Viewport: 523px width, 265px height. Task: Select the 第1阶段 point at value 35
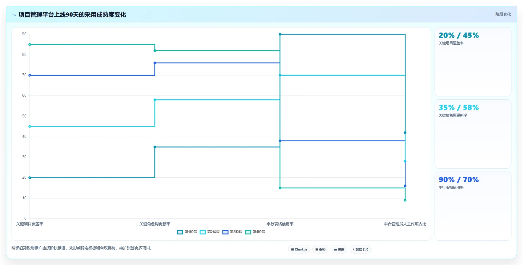(155, 147)
